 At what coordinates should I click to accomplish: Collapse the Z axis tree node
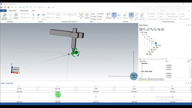click(147, 39)
